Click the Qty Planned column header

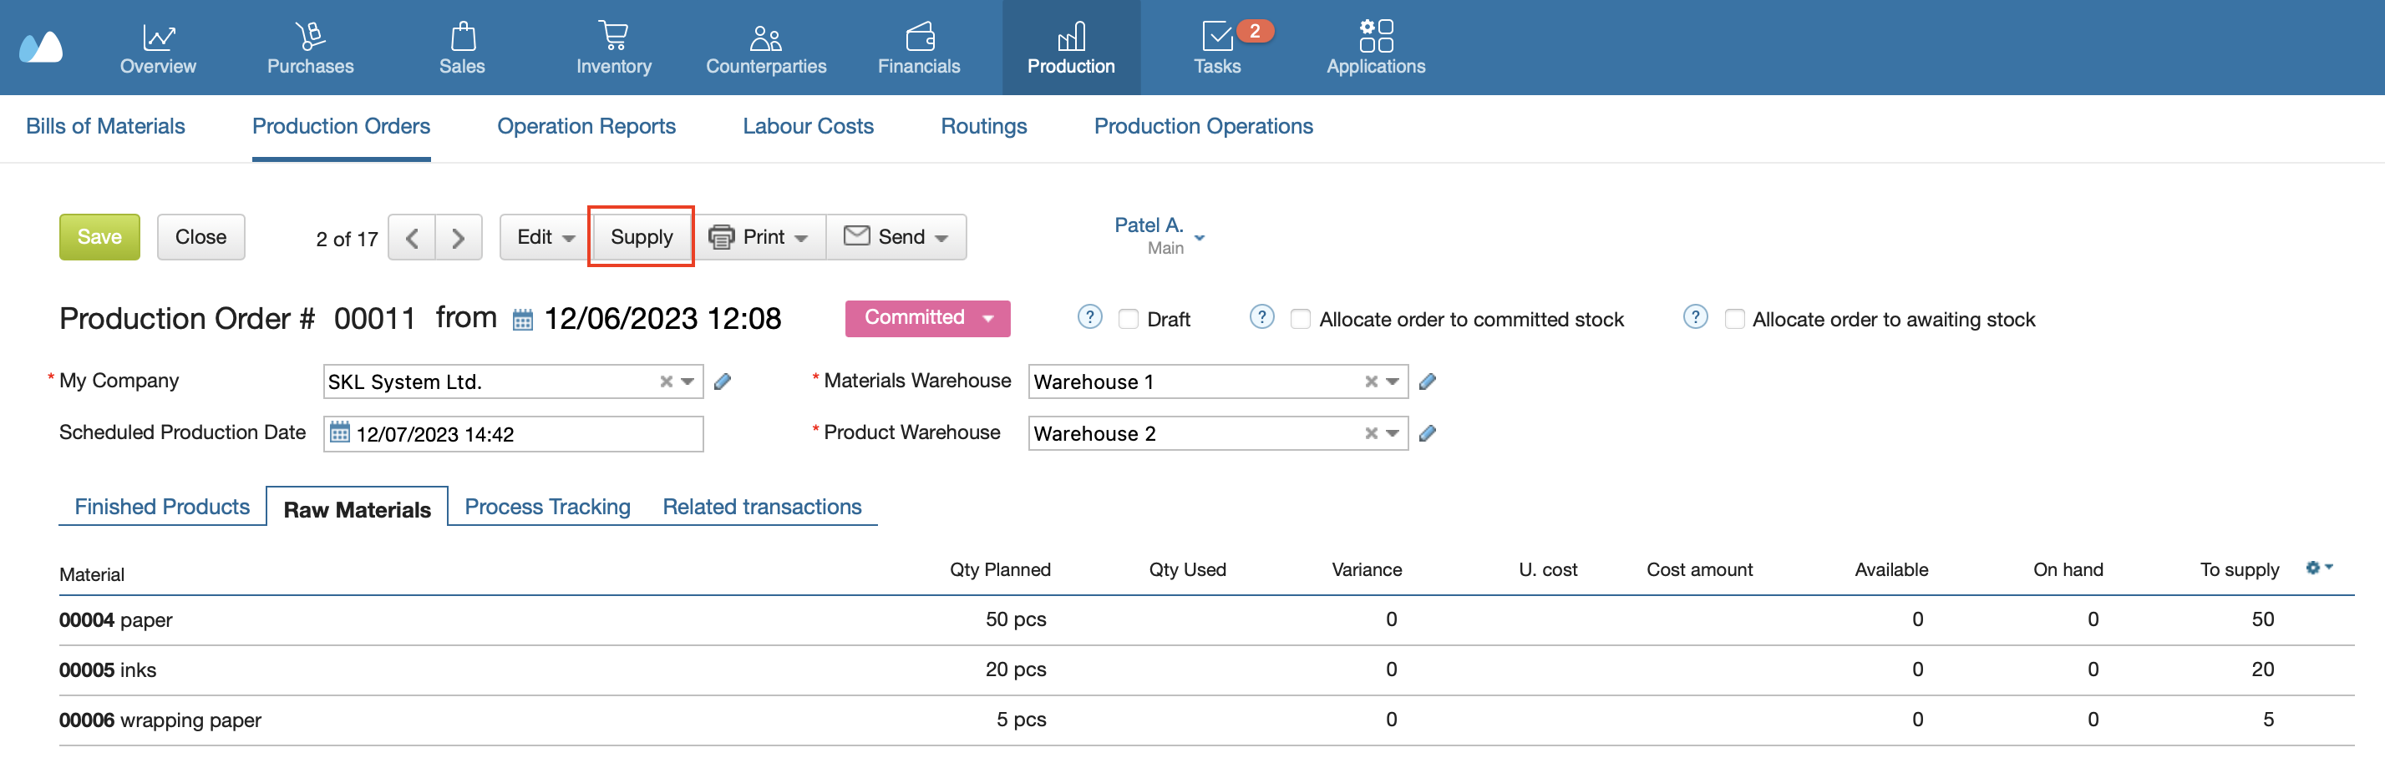(x=1000, y=570)
